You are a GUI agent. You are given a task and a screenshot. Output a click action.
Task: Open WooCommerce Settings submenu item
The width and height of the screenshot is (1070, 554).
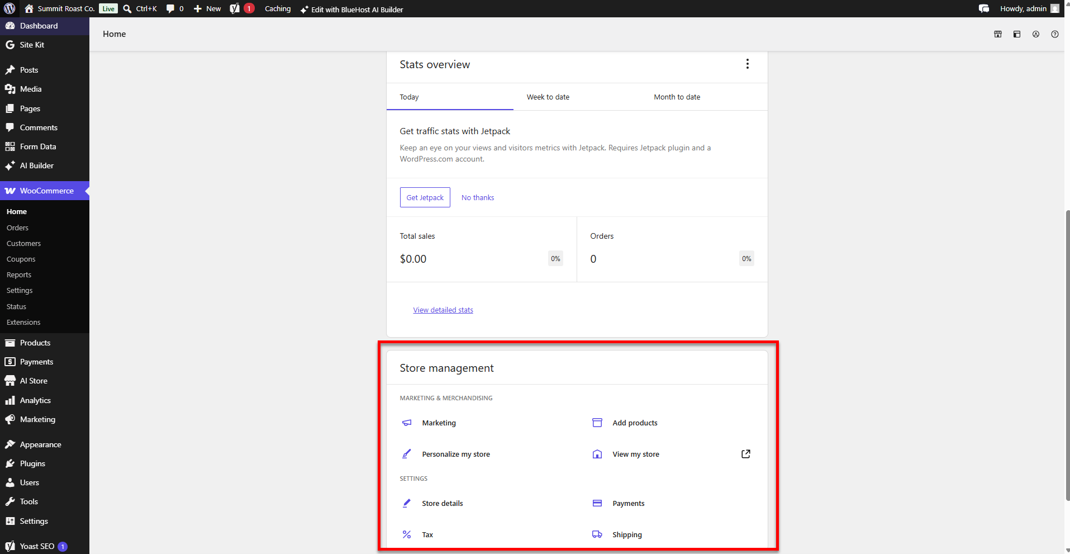coord(20,290)
